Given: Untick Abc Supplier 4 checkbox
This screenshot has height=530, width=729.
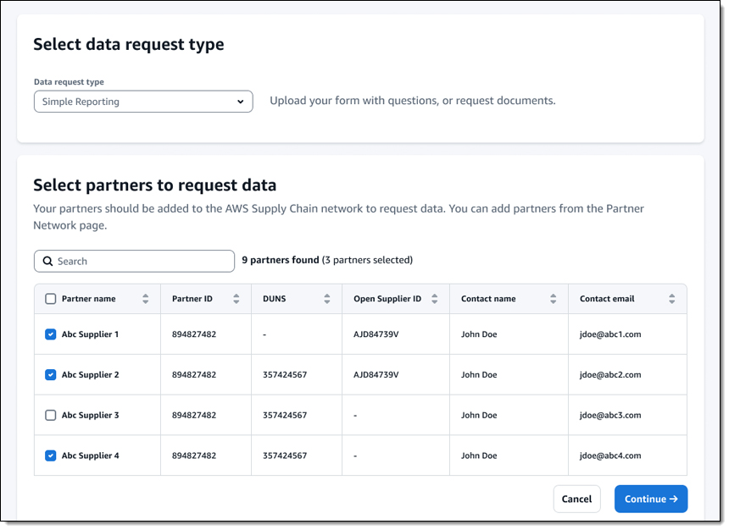Looking at the screenshot, I should click(x=50, y=456).
